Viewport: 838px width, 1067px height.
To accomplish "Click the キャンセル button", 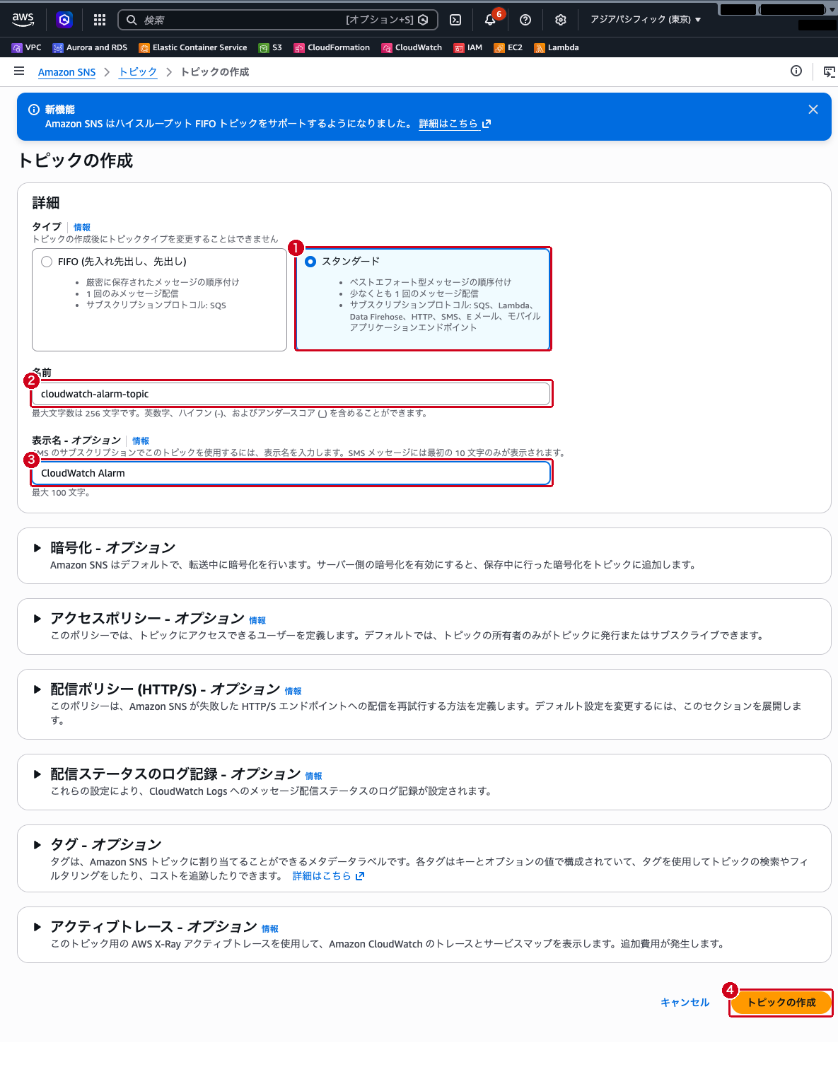I will coord(685,1003).
